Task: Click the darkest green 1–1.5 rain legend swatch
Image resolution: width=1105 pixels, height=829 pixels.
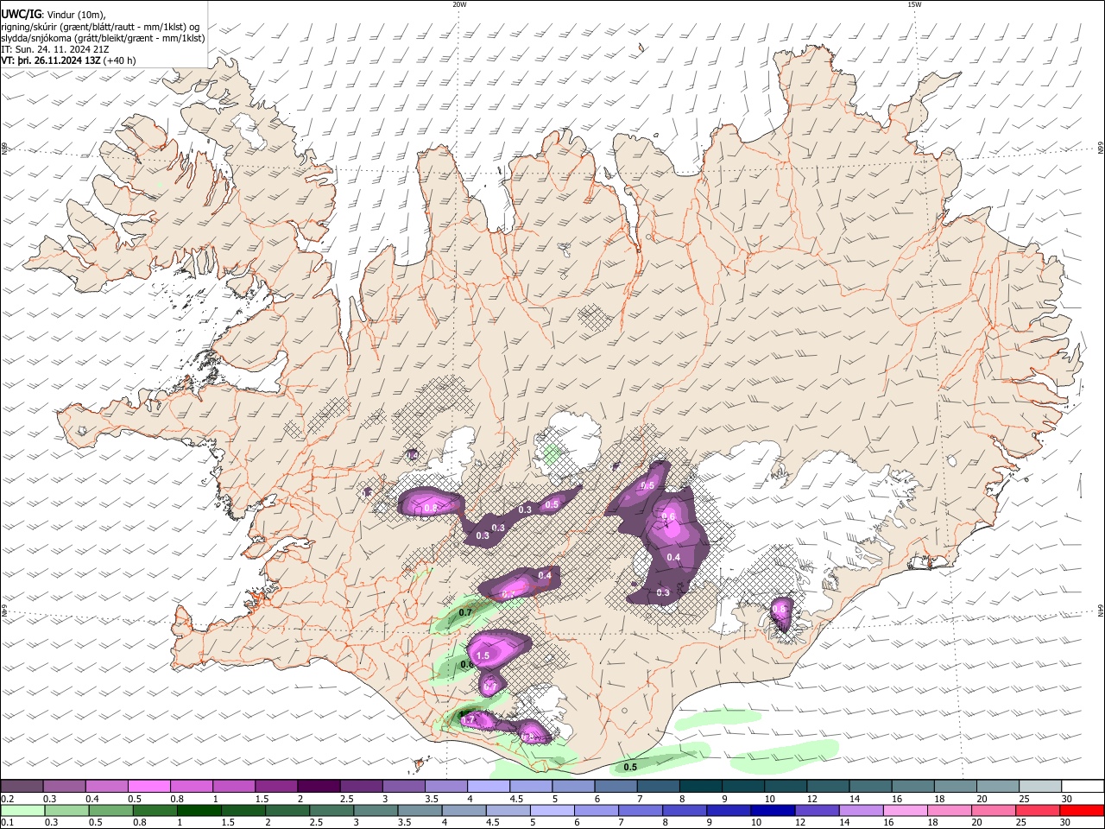Action: pyautogui.click(x=198, y=810)
